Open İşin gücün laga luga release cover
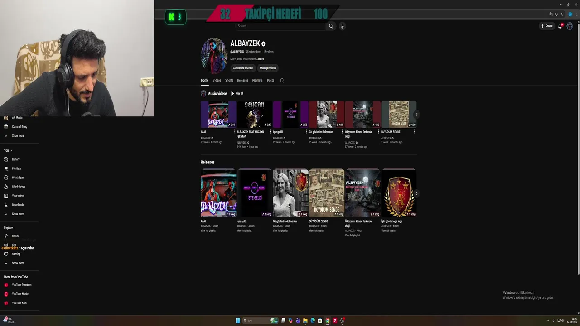Viewport: 580px width, 326px height. tap(399, 193)
